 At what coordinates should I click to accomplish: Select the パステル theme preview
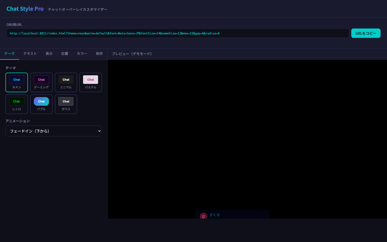click(90, 82)
